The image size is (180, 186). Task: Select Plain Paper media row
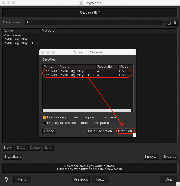pos(90,35)
